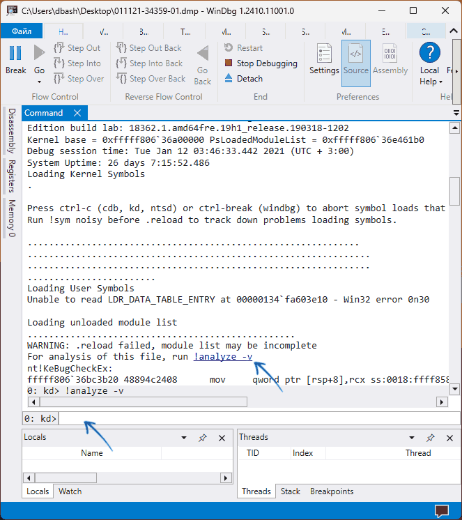Switch to the Threads bottom tab
Image resolution: width=462 pixels, height=520 pixels.
click(256, 491)
